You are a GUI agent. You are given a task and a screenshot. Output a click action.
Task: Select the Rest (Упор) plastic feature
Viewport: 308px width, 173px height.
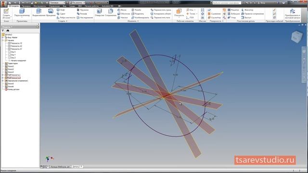click(x=231, y=17)
